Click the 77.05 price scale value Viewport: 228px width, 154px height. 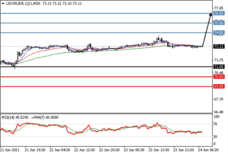point(219,8)
